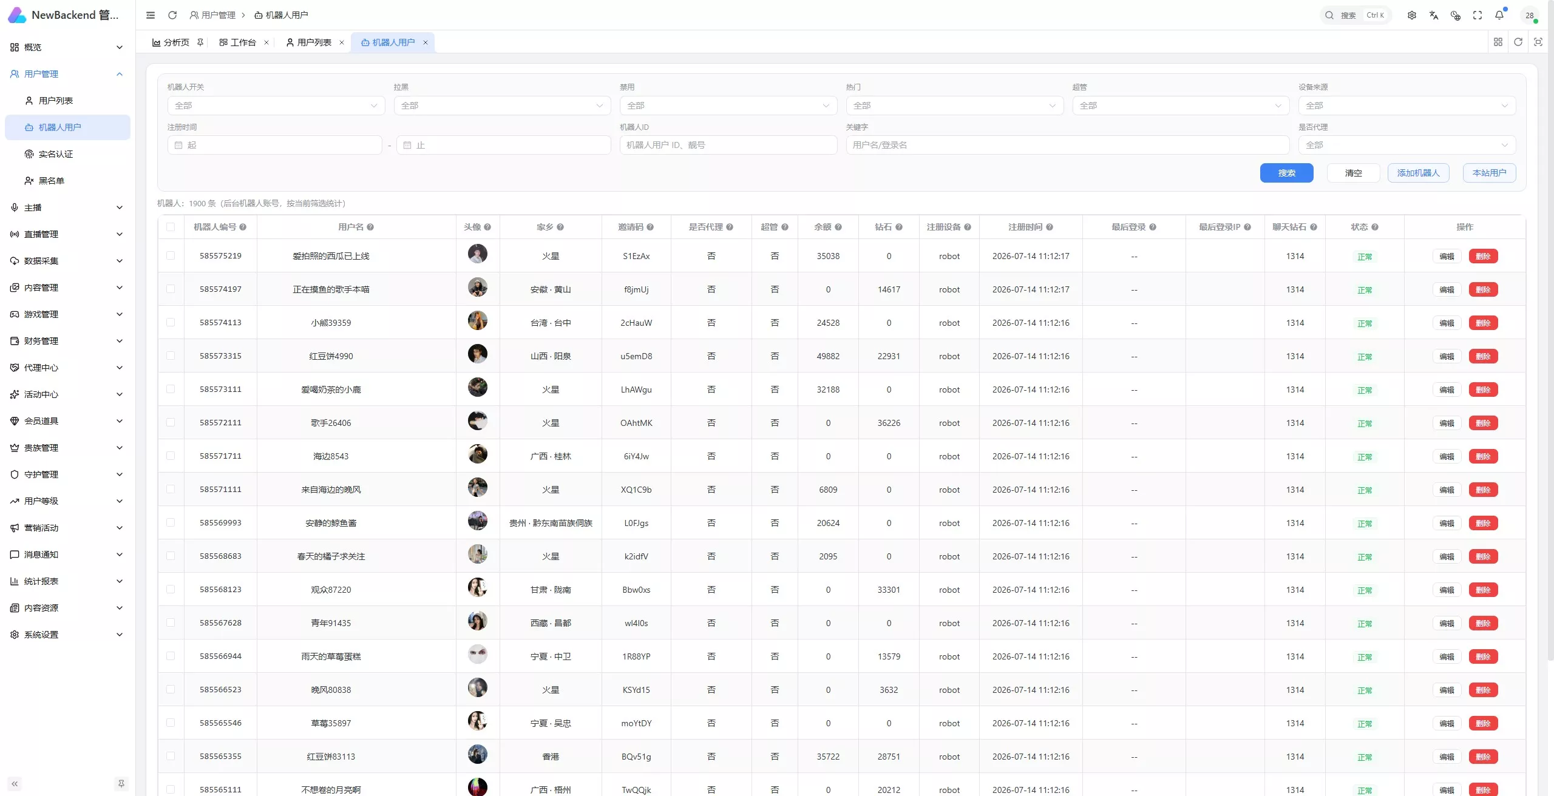Expand the 财务管理 sidebar menu
Viewport: 1554px width, 796px height.
[67, 341]
